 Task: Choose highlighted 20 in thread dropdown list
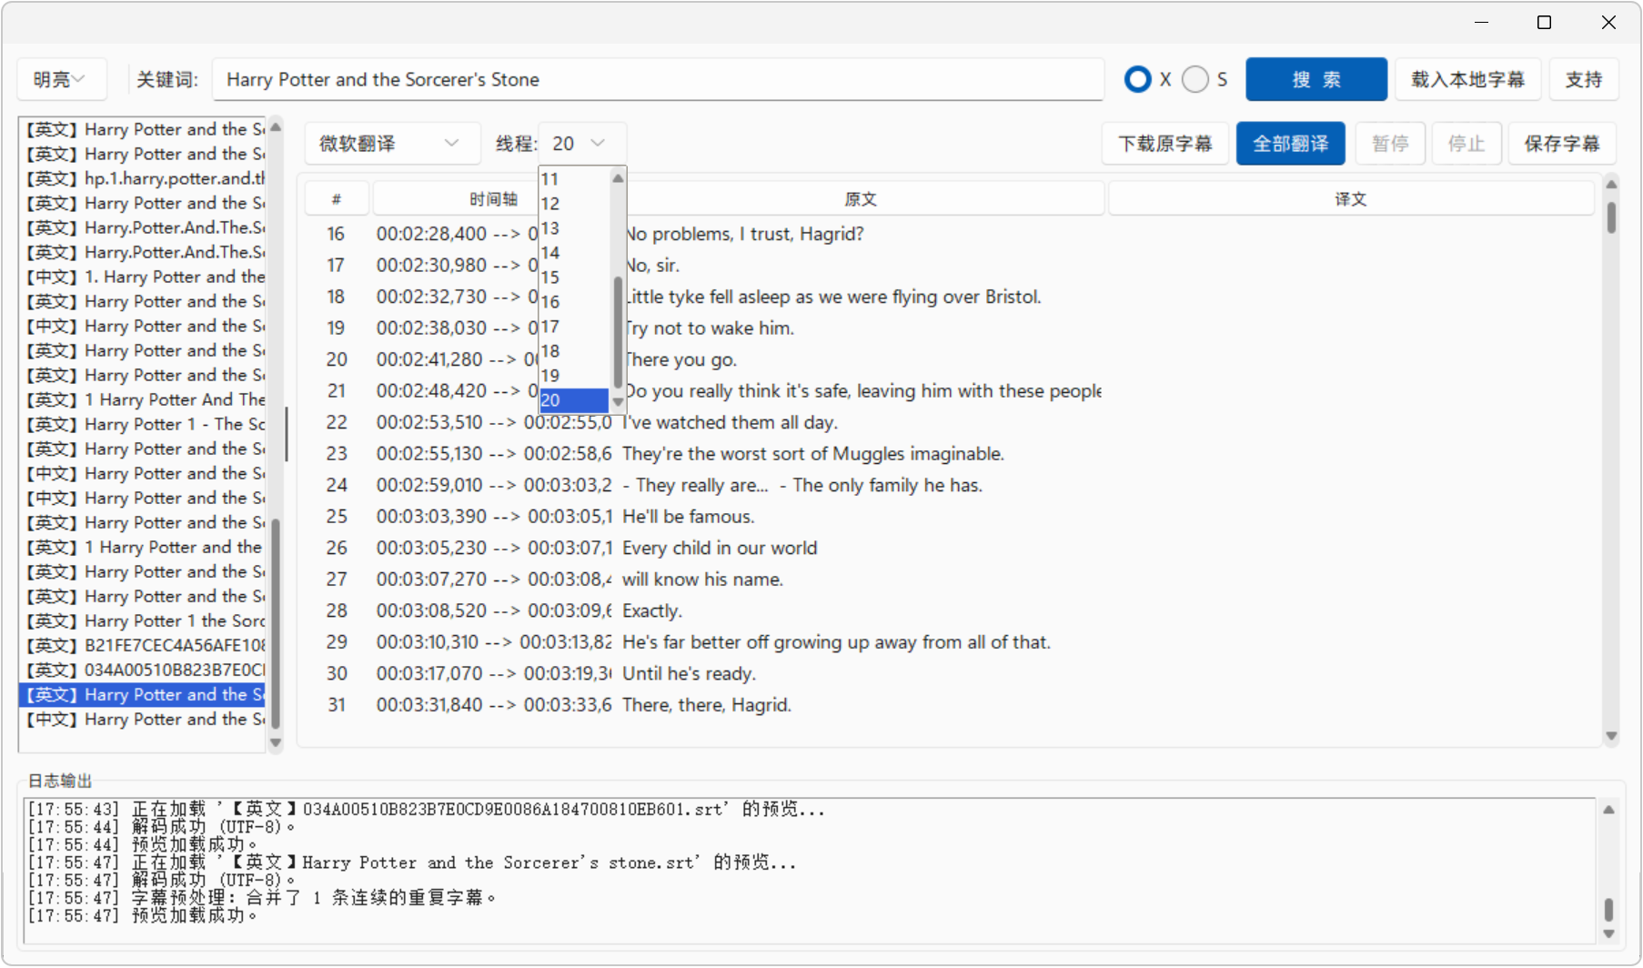574,400
